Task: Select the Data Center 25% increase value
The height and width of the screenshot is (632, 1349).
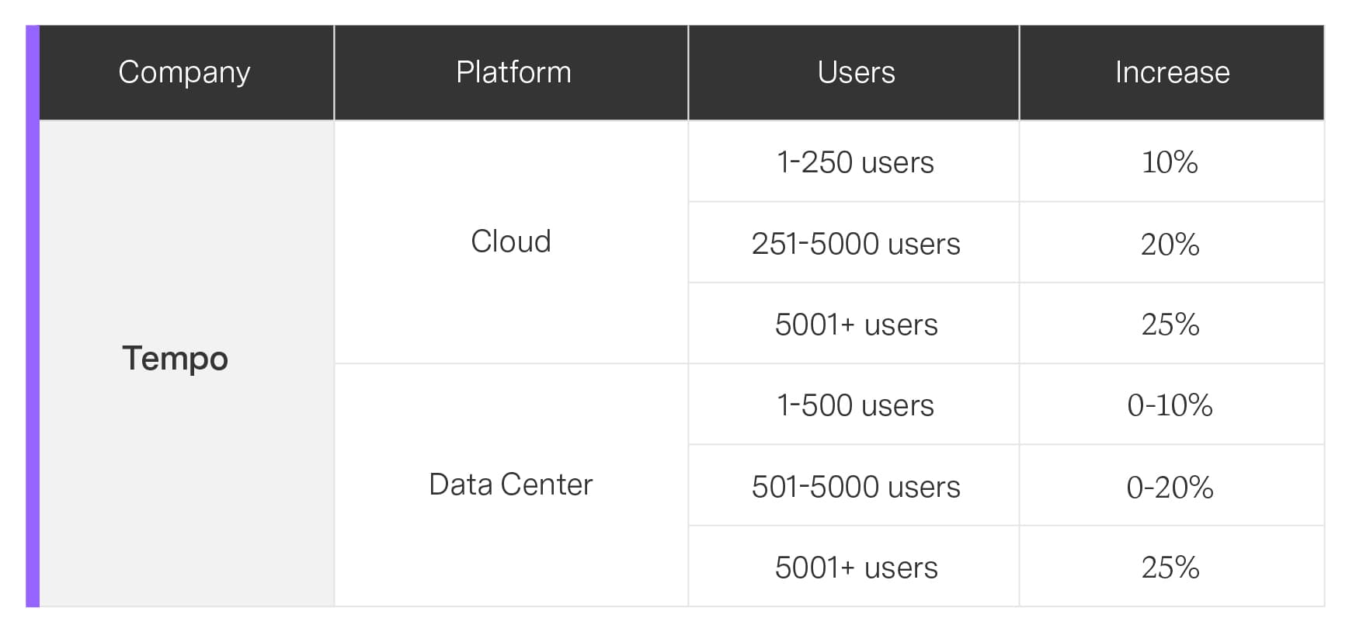Action: 1170,568
